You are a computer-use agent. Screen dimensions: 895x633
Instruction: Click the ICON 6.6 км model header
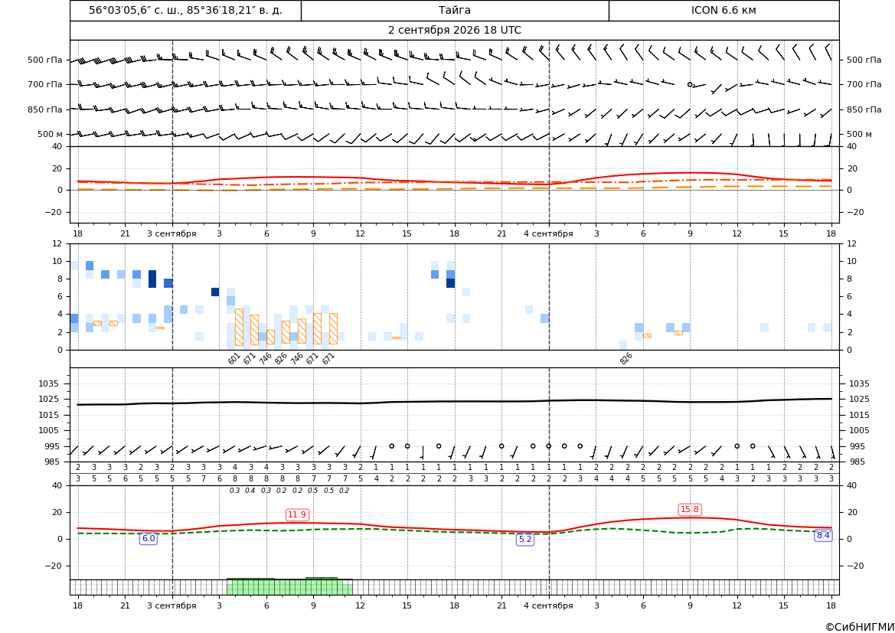[724, 10]
